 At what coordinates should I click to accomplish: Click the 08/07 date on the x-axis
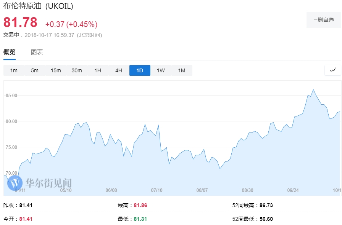pyautogui.click(x=202, y=190)
